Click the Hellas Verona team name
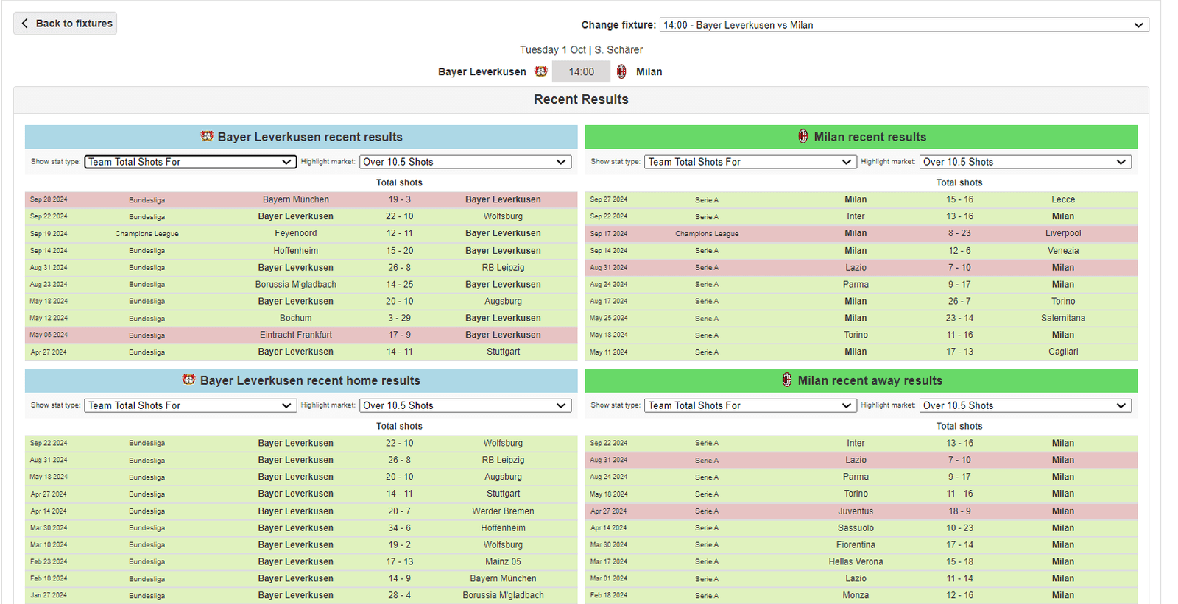 [856, 561]
